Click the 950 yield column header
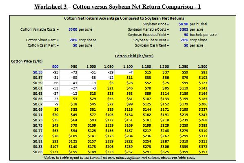244x163 pixels. point(74,67)
